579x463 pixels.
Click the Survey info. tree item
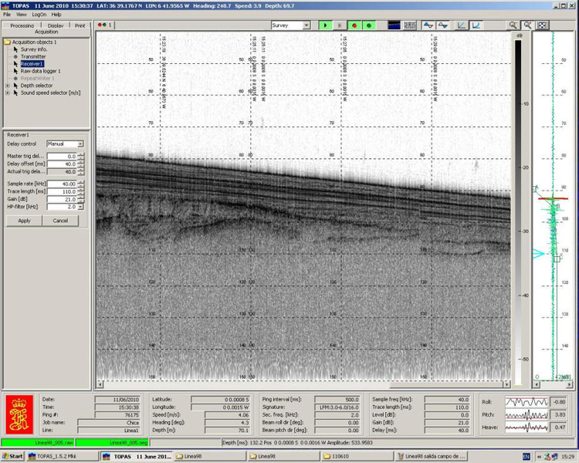pos(33,49)
